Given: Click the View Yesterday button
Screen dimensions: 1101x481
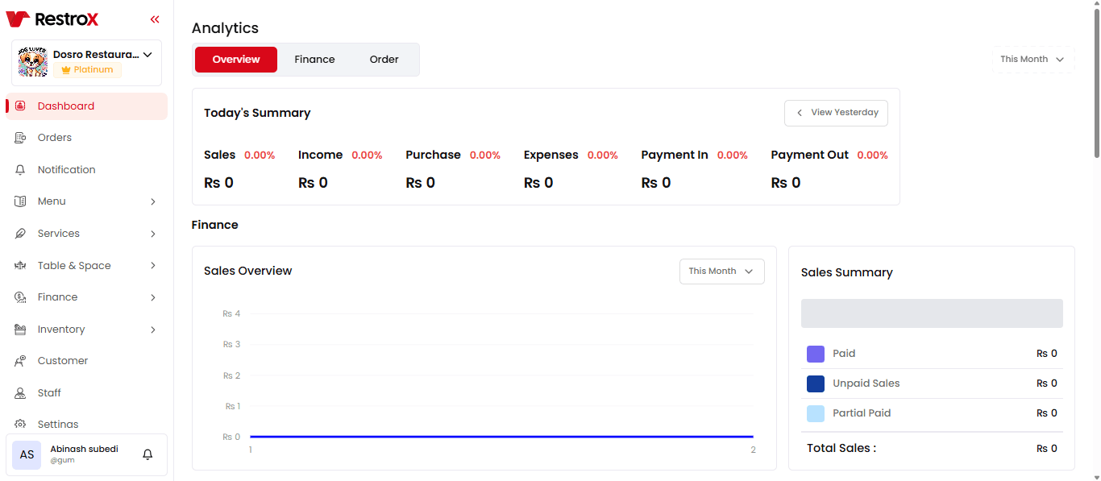Looking at the screenshot, I should click(836, 113).
